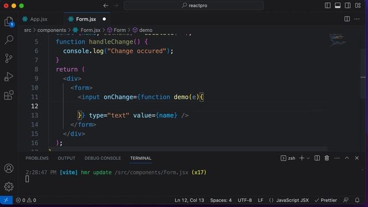368x207 pixels.
Task: Open the Accounts menu icon
Action: [x=9, y=168]
